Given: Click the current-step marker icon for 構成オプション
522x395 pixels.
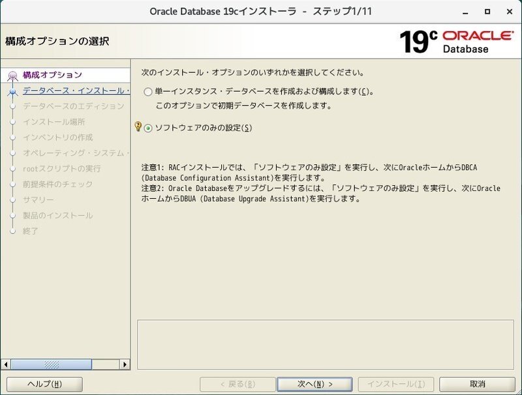Looking at the screenshot, I should [12, 76].
